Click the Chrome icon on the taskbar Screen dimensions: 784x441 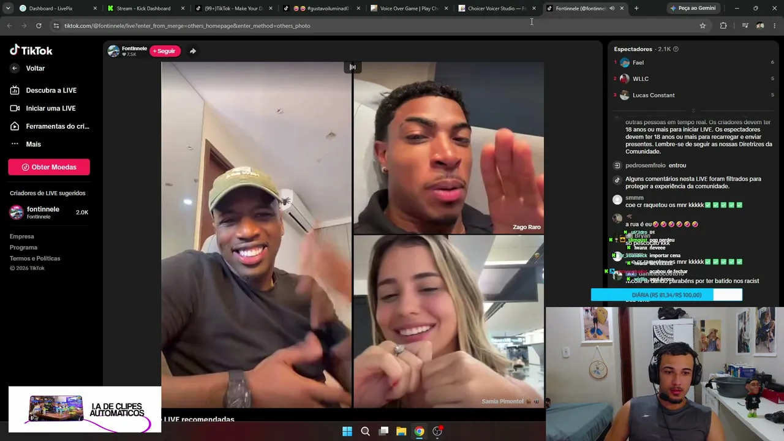pyautogui.click(x=419, y=431)
